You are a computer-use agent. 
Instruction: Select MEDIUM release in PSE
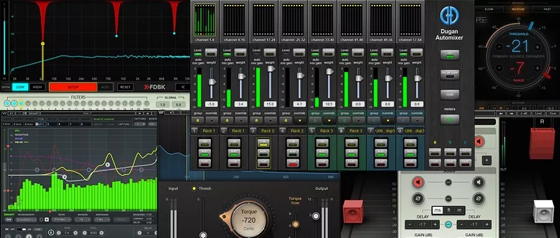point(518,9)
